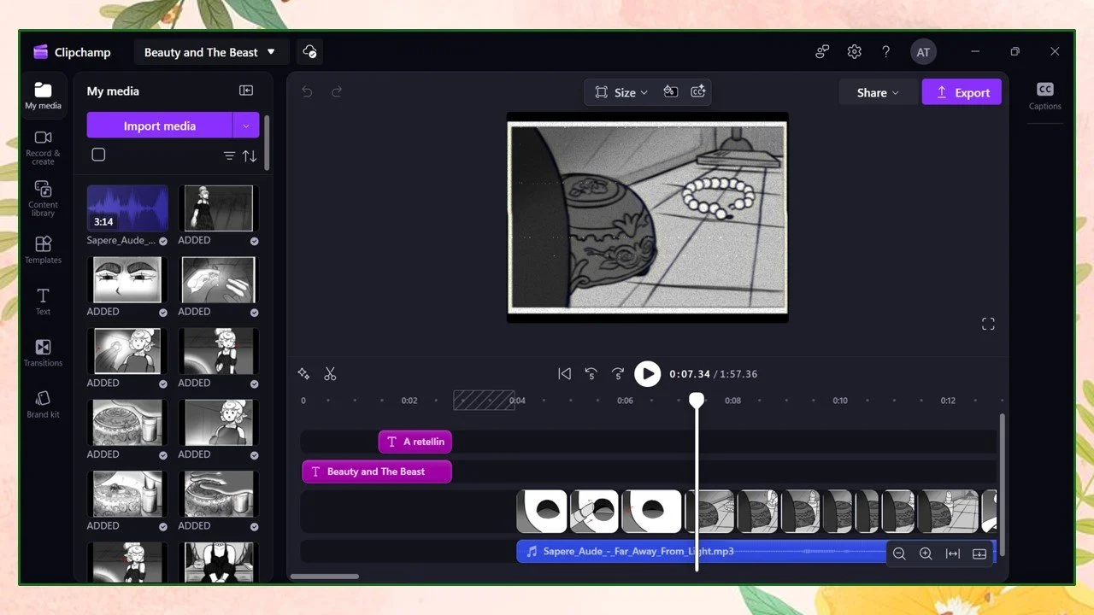Toggle the auto captions CC toolbar icon
This screenshot has height=615, width=1094.
pos(698,92)
